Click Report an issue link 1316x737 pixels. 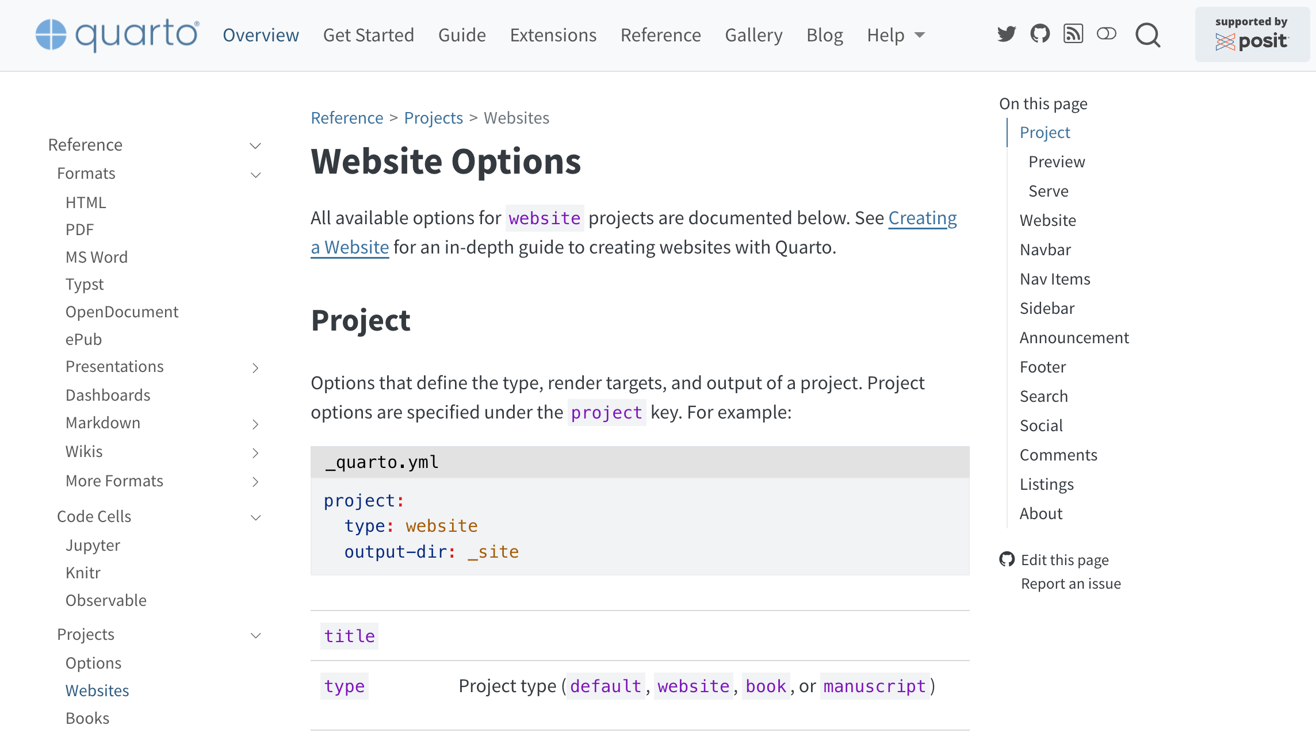(x=1070, y=584)
